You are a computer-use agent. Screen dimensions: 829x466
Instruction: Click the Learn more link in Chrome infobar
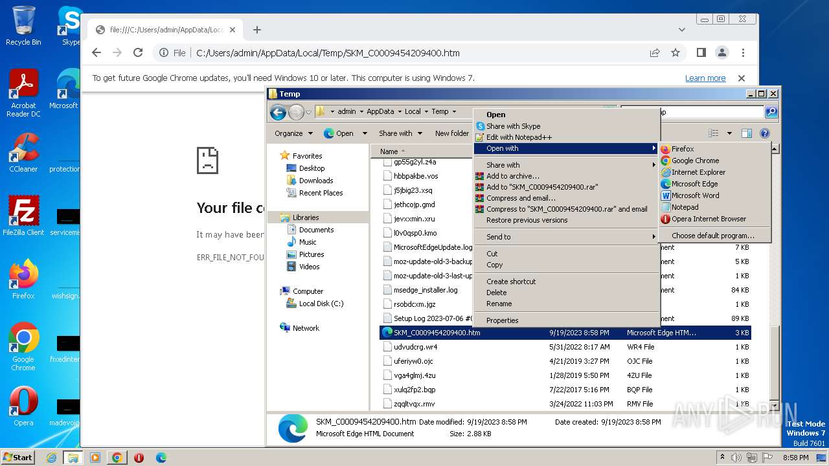click(x=705, y=78)
